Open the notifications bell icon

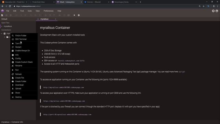point(213,11)
